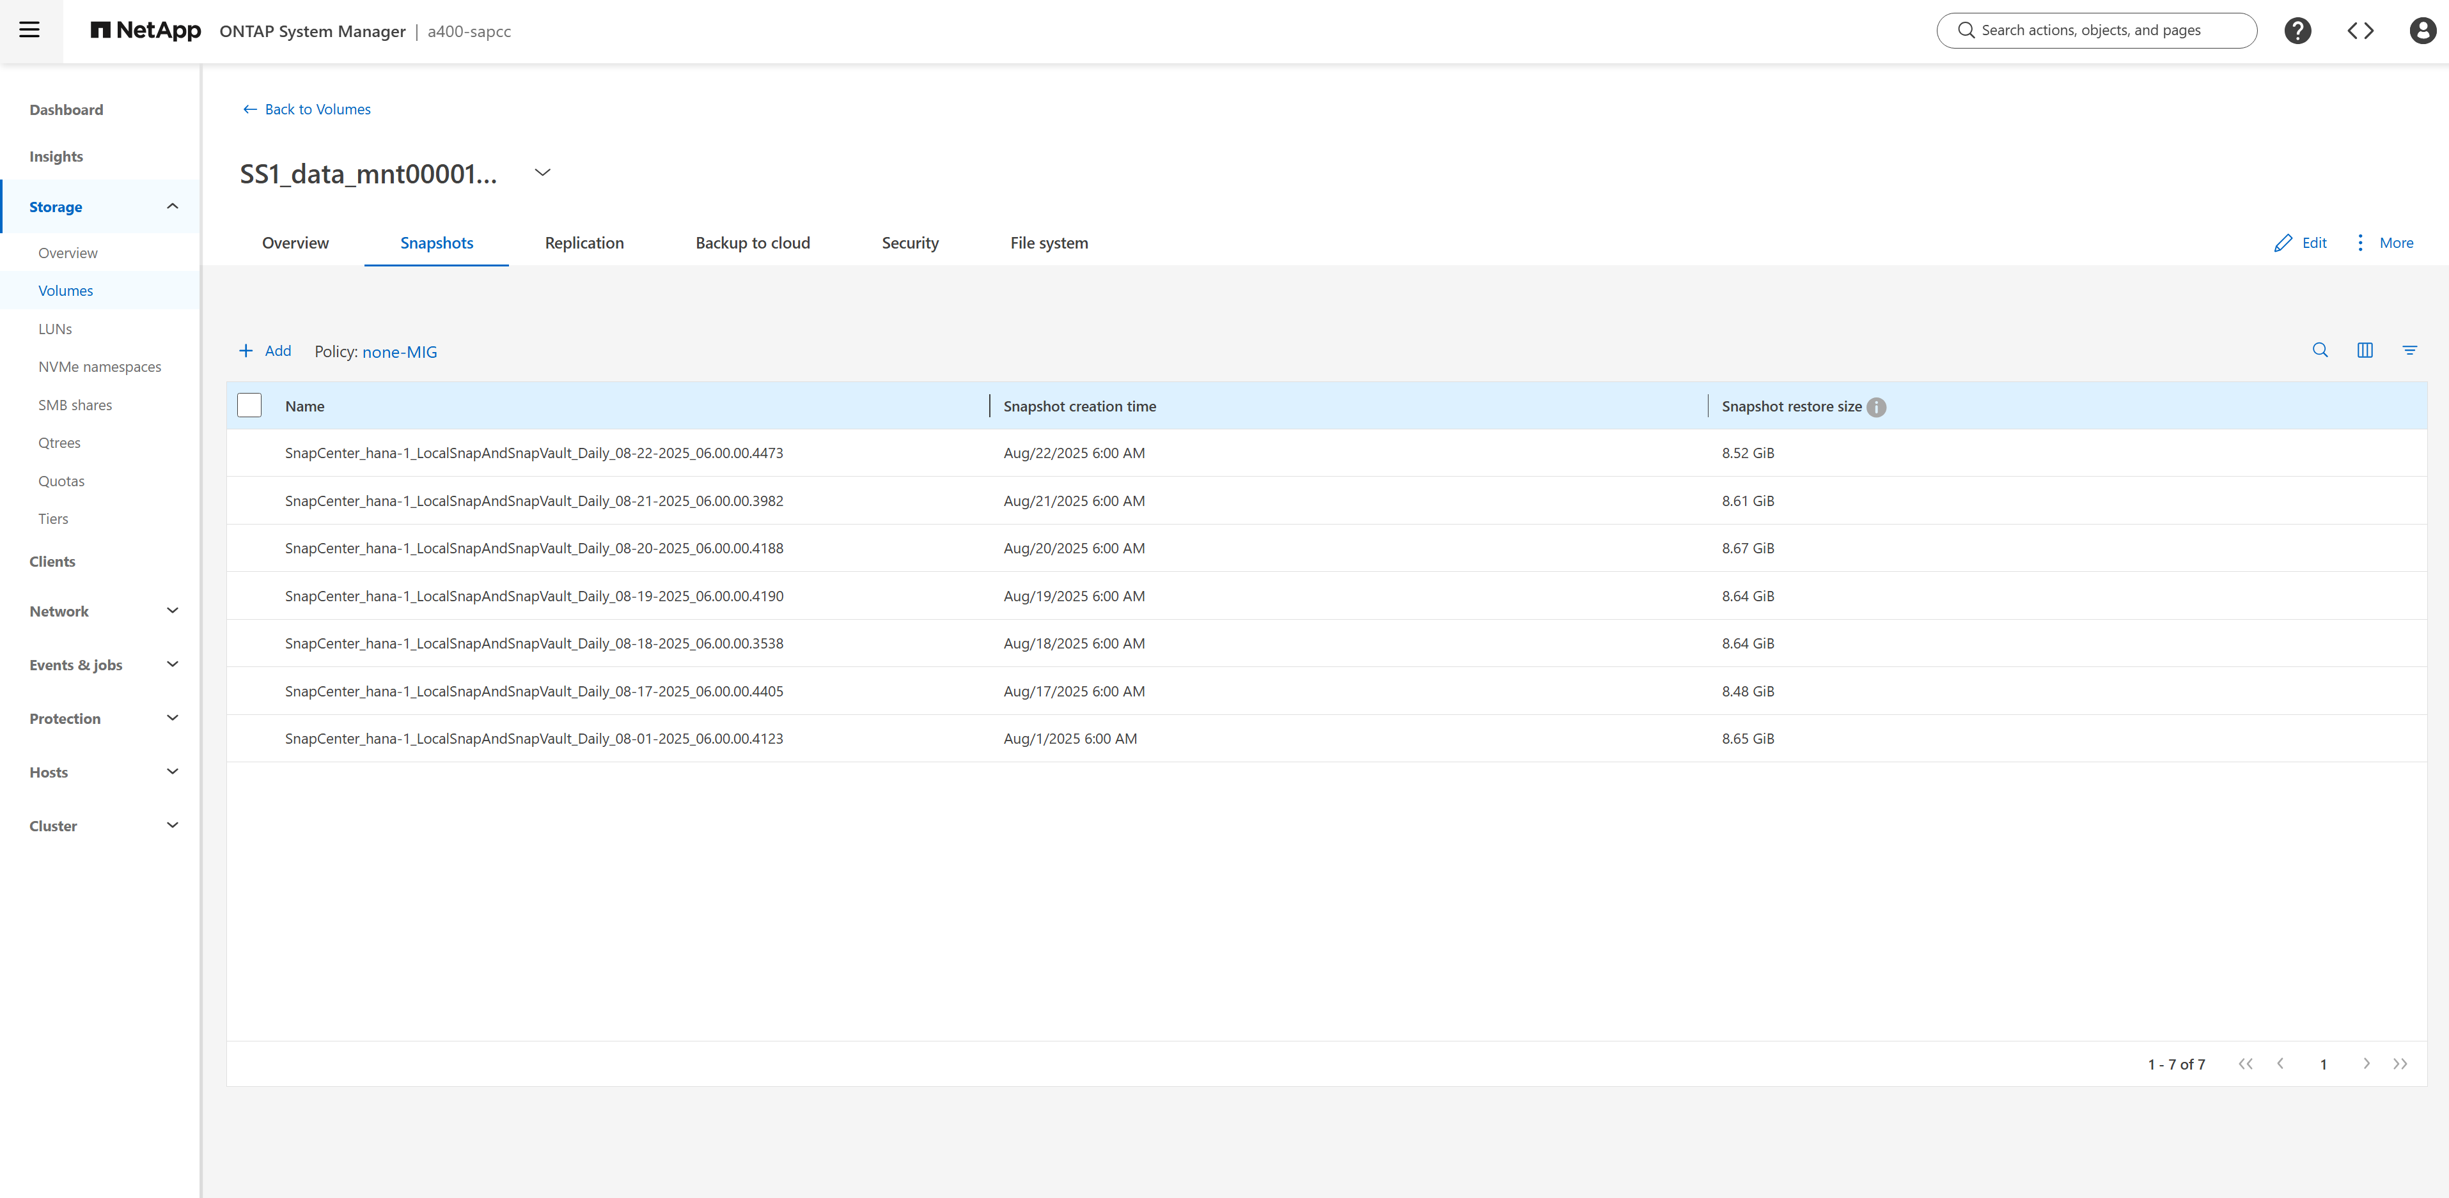Open the API log code icon
This screenshot has height=1198, width=2449.
tap(2359, 31)
